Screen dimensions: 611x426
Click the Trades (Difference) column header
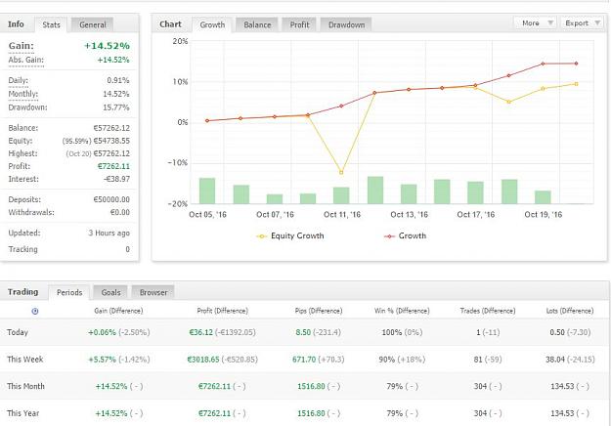[488, 311]
